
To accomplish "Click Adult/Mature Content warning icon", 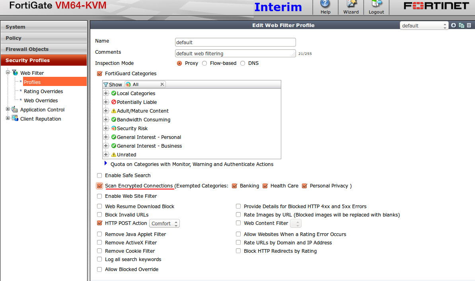I will [x=114, y=111].
